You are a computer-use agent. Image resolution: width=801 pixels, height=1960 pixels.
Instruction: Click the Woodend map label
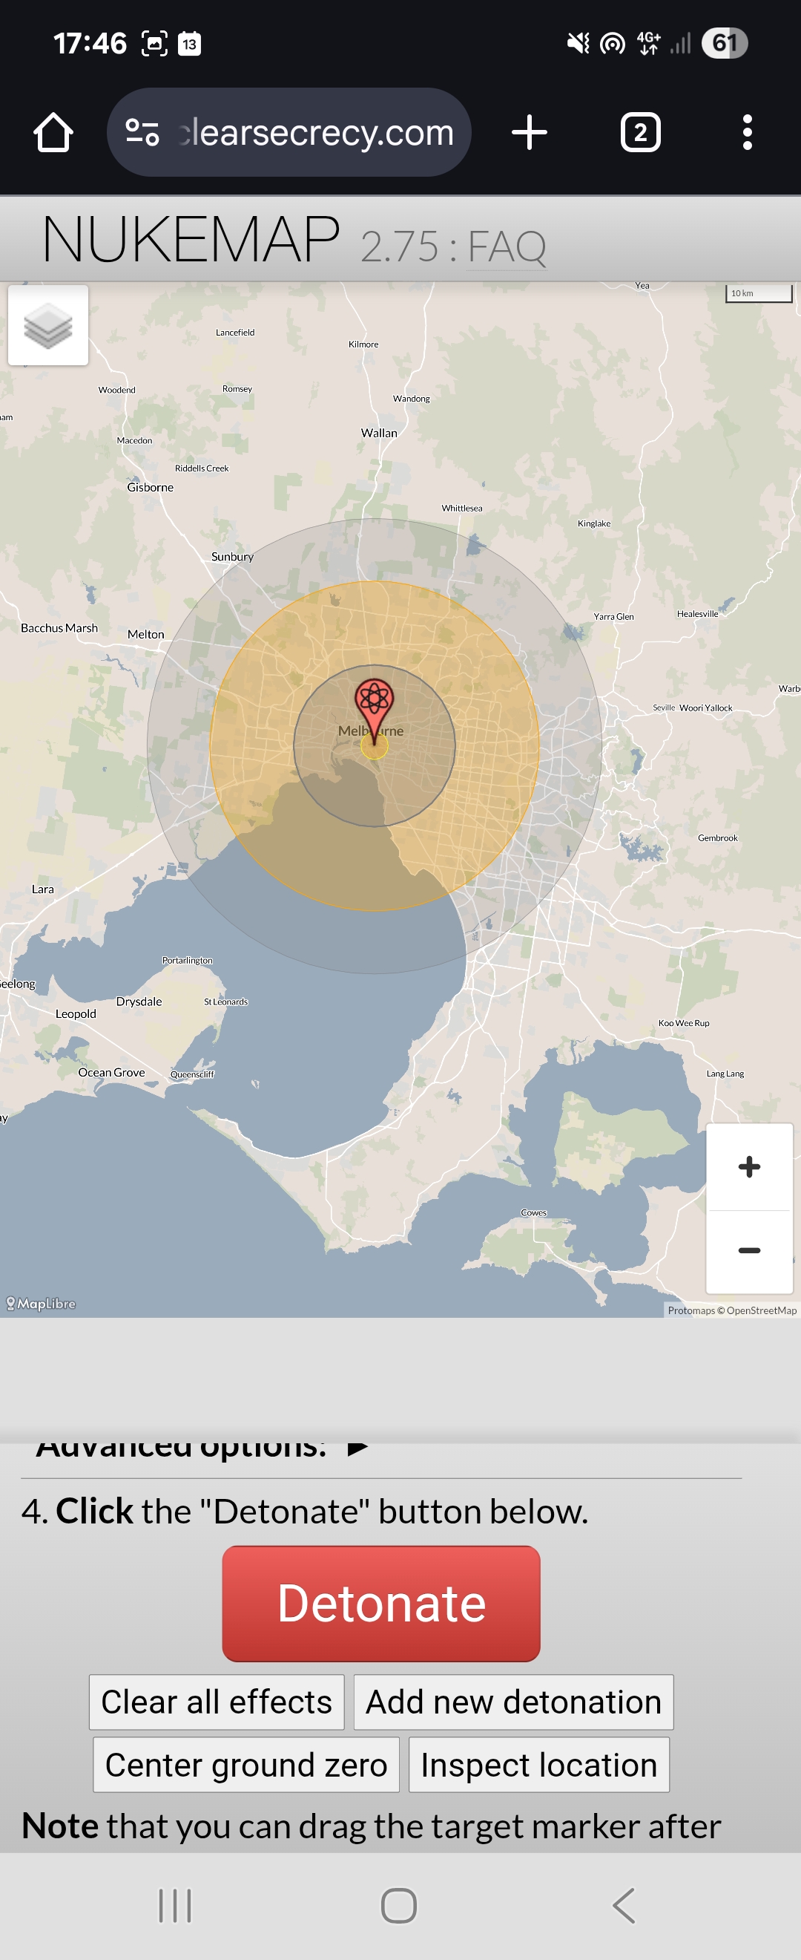(x=117, y=390)
